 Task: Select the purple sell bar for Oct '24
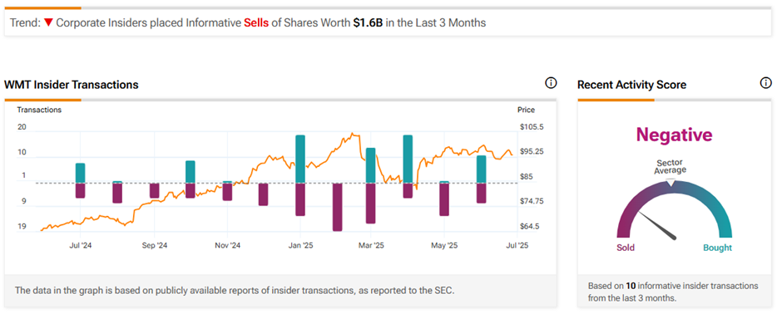[x=191, y=190]
